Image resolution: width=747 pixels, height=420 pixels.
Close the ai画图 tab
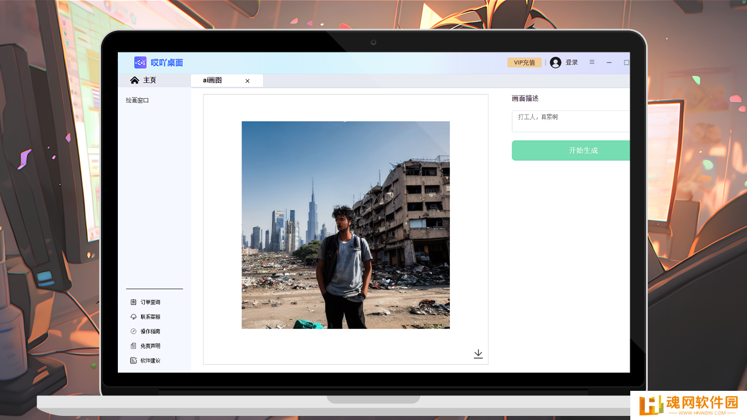247,81
